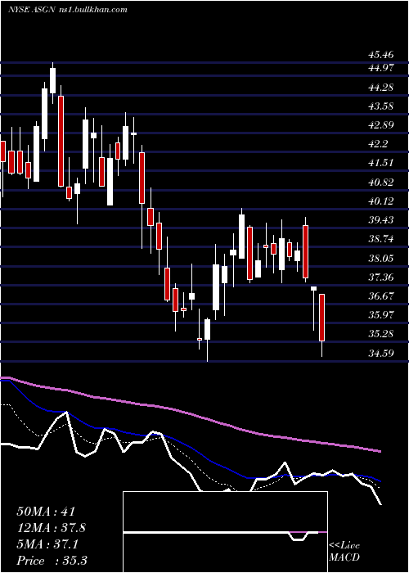Click the 40.12 price level label
Viewport: 409px width, 573px height.
click(381, 201)
